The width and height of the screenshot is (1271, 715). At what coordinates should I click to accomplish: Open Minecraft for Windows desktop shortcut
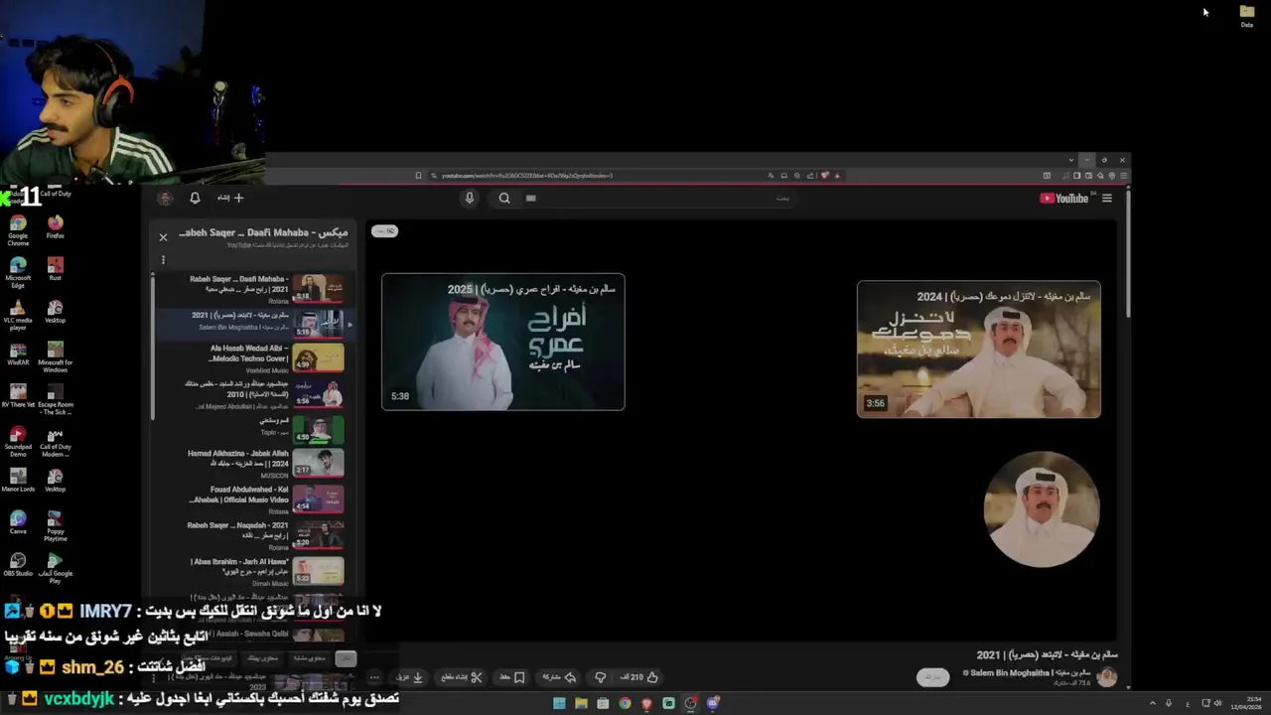[x=55, y=357]
